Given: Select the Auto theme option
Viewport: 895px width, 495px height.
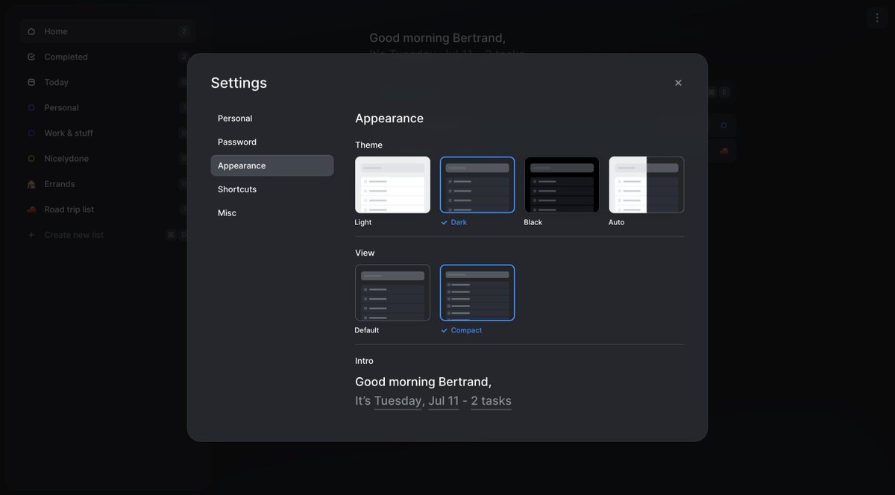Looking at the screenshot, I should click(646, 185).
